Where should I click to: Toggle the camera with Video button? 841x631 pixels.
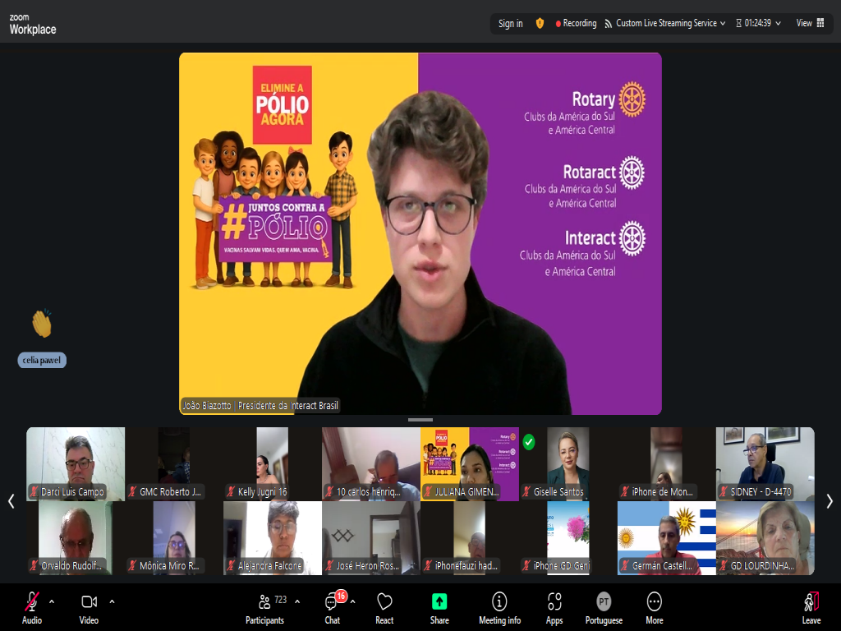click(x=89, y=606)
